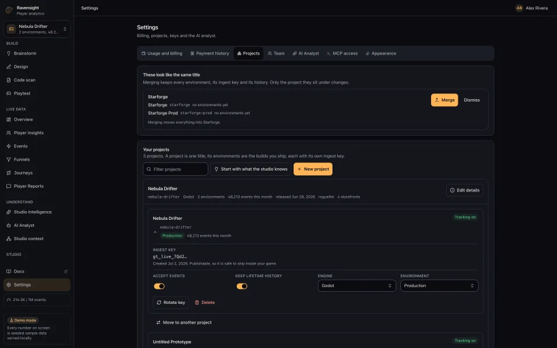Viewport: 557px width, 348px height.
Task: Open Edit details for Nebula Drifter
Action: [464, 190]
